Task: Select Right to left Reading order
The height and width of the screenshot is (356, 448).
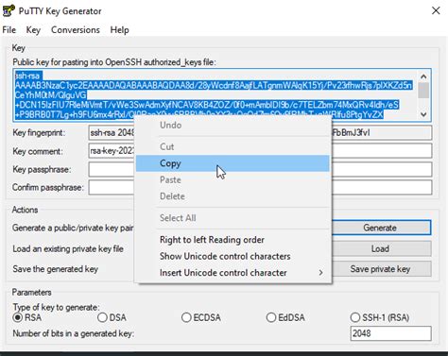Action: tap(233, 240)
